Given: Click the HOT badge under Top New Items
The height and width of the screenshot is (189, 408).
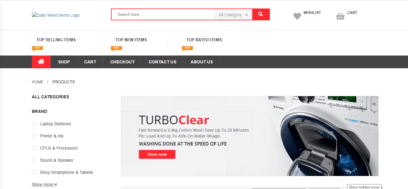Looking at the screenshot, I should tap(117, 48).
